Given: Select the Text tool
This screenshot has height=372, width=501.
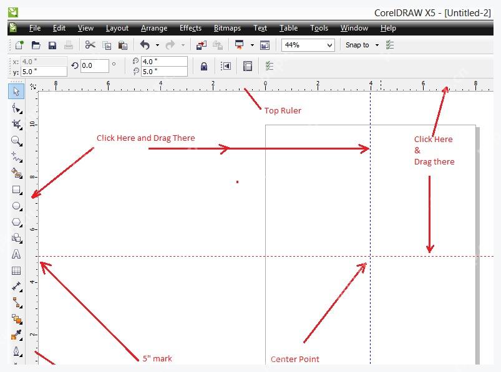Looking at the screenshot, I should 16,254.
